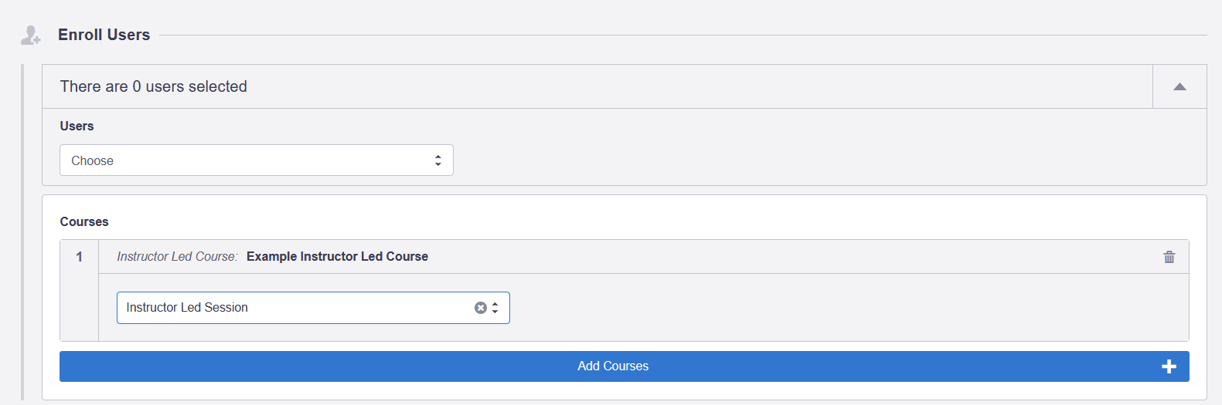Viewport: 1222px width, 405px height.
Task: Click the plus icon on Add Courses
Action: coord(1169,366)
